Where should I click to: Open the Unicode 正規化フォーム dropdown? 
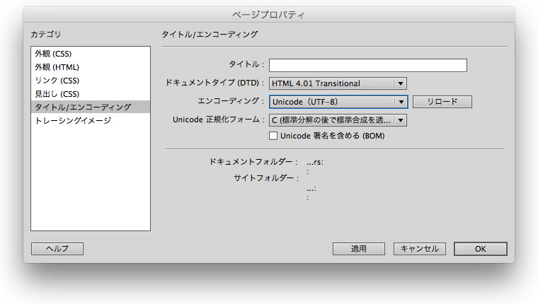(338, 120)
